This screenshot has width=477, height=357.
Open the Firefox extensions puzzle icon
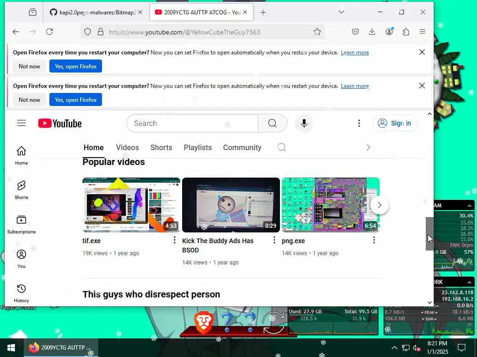coord(406,32)
